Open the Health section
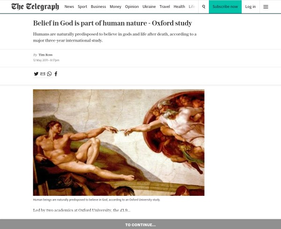This screenshot has height=229, width=281. pos(179,7)
